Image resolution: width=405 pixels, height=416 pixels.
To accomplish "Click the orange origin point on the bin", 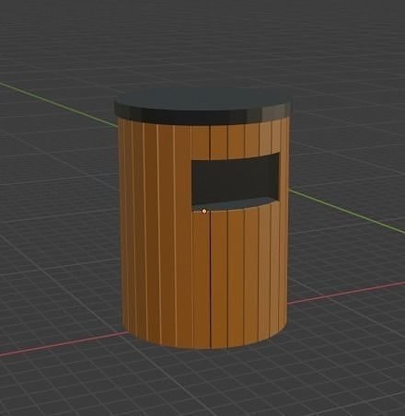I will (204, 211).
